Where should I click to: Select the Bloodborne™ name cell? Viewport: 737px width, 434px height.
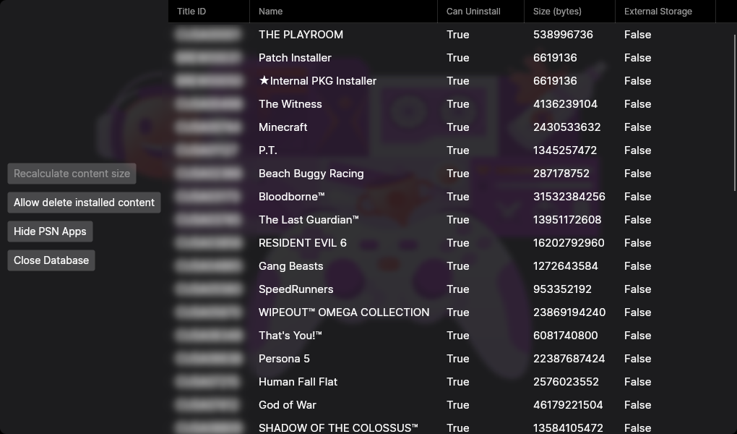(x=291, y=196)
